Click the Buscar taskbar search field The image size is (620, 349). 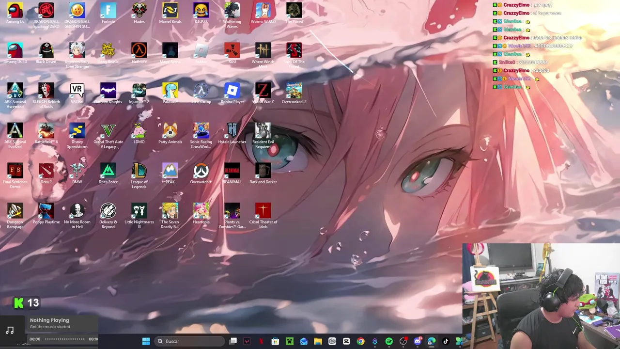click(190, 341)
